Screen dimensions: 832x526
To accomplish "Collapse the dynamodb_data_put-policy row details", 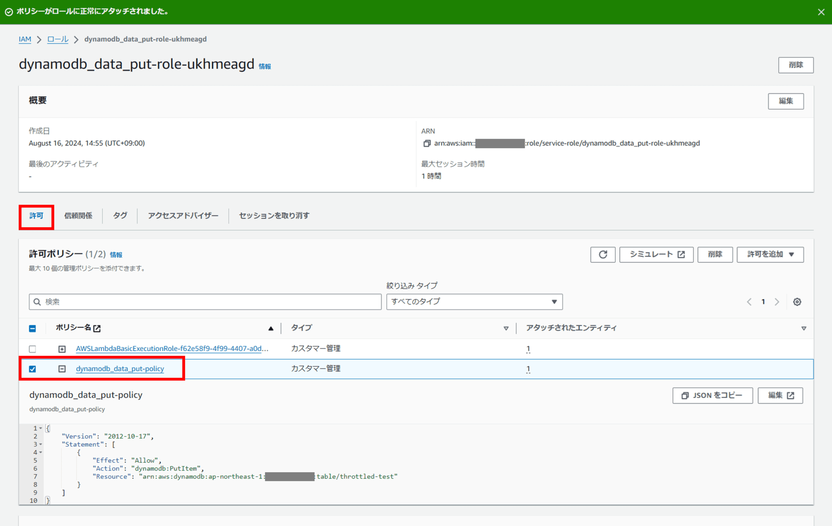I will [62, 369].
